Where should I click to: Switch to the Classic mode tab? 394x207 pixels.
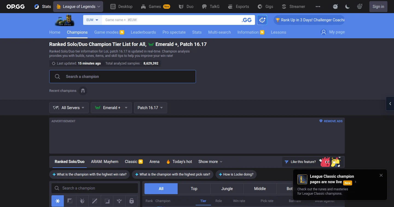coord(134,162)
